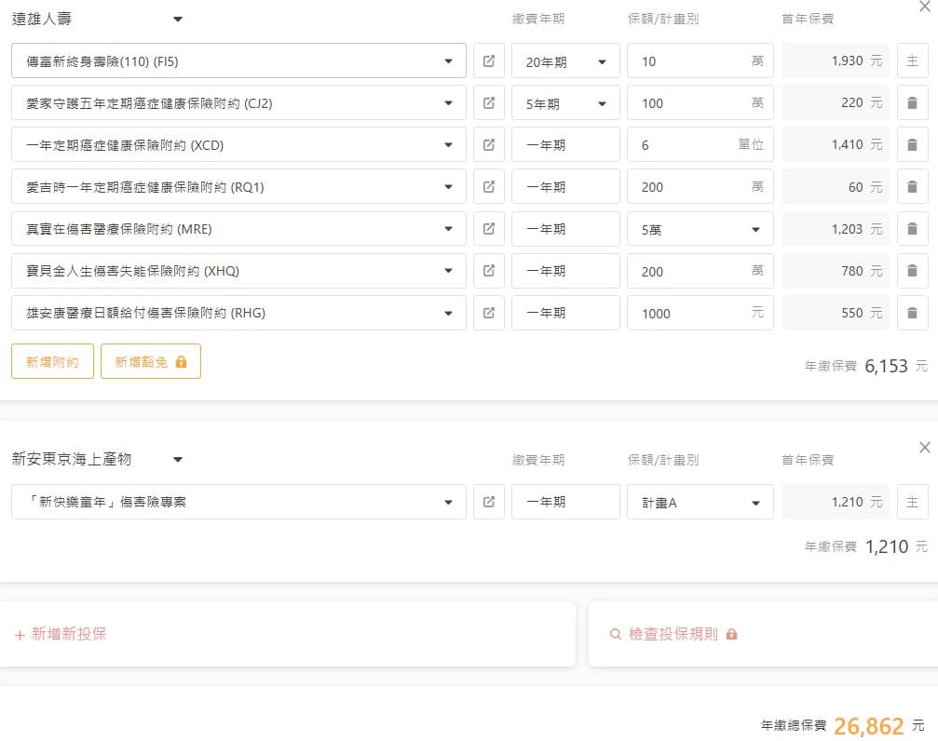Expand the 遠雄人壽 company dropdown
Screen dimensions: 938x741
pos(178,19)
